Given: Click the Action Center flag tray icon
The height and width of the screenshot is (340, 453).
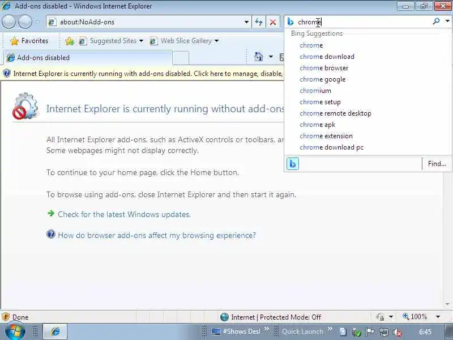Looking at the screenshot, I should coord(370,332).
